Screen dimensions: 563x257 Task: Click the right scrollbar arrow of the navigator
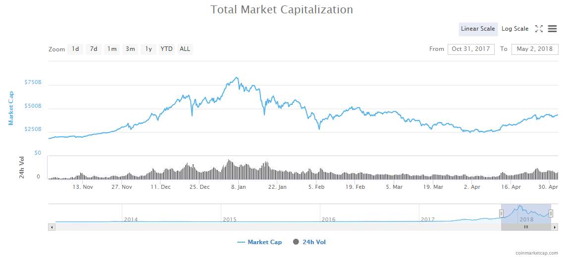[555, 227]
